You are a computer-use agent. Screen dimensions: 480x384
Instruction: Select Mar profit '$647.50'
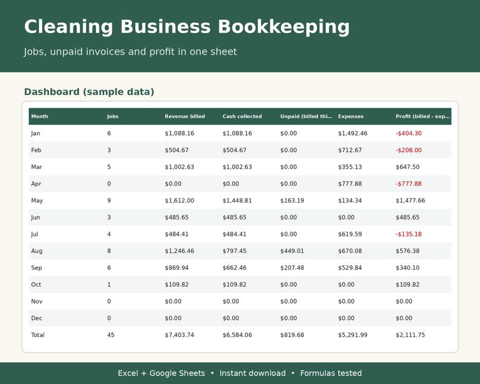(407, 167)
